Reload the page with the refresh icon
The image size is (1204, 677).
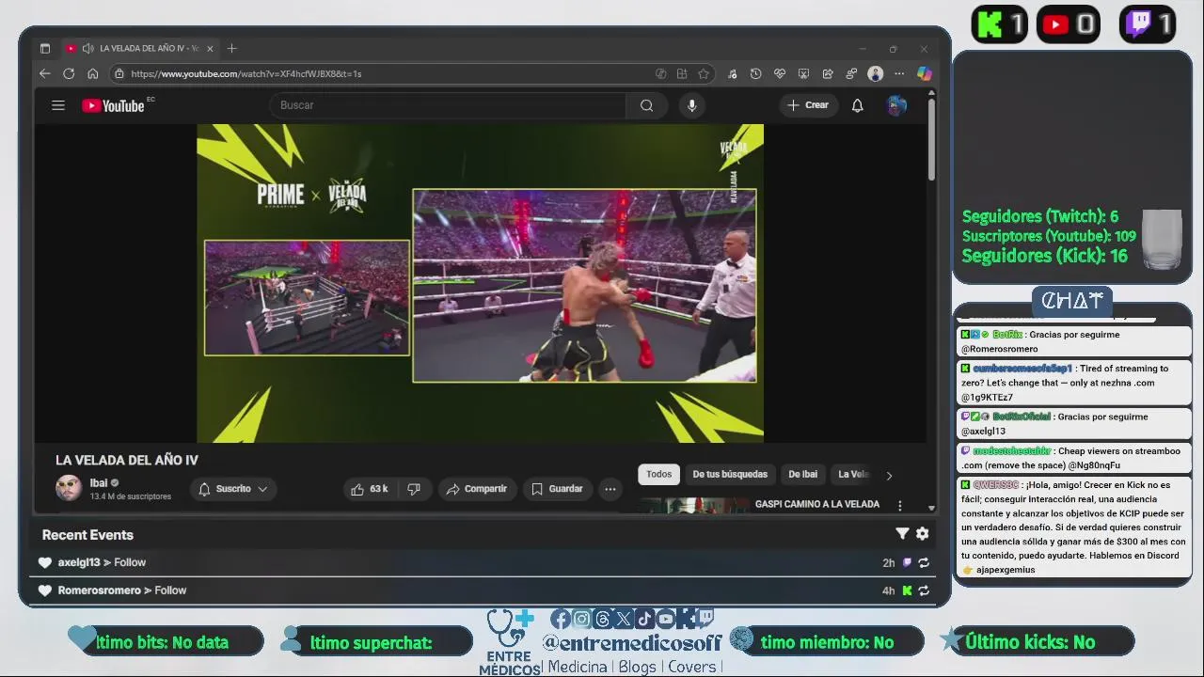(x=69, y=73)
